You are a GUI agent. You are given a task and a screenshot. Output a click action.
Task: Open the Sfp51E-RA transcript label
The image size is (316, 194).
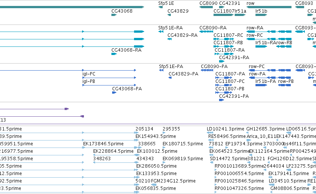pyautogui.click(x=170, y=28)
